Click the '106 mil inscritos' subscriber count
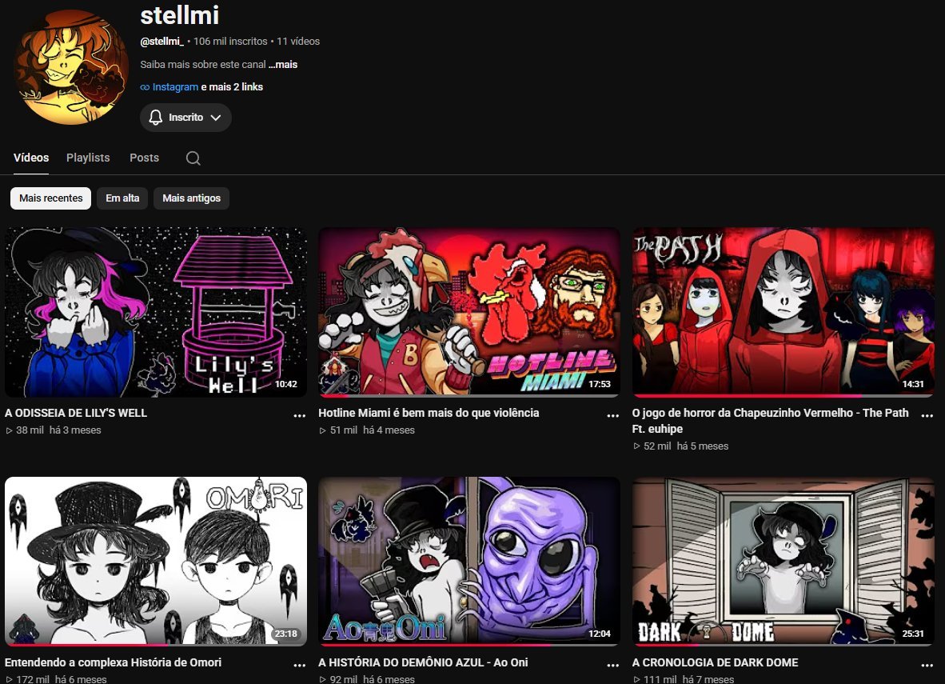945x684 pixels. click(230, 42)
